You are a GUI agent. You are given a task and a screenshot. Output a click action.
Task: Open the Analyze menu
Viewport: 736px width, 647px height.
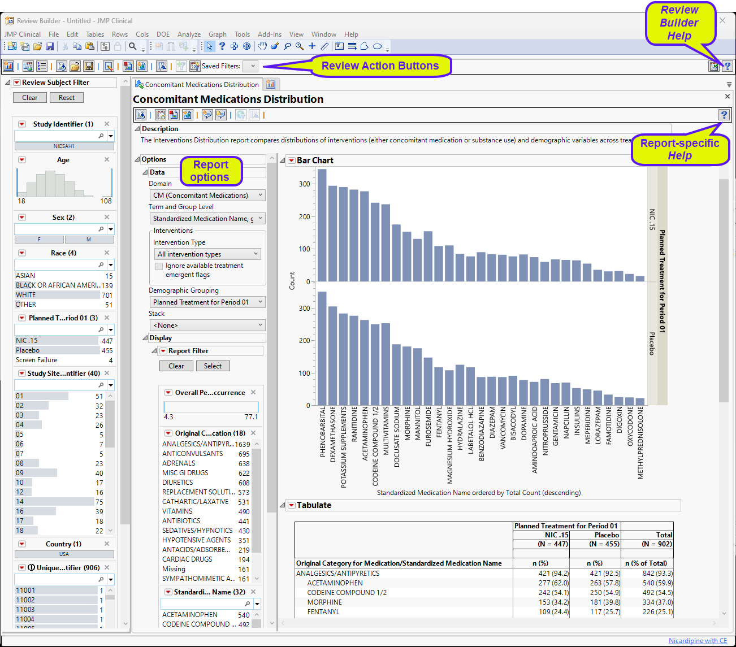[189, 34]
